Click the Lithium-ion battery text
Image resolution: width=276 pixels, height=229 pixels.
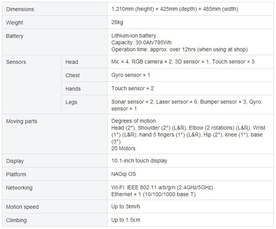click(134, 36)
